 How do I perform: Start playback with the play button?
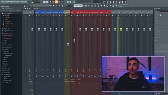(x=36, y=2)
